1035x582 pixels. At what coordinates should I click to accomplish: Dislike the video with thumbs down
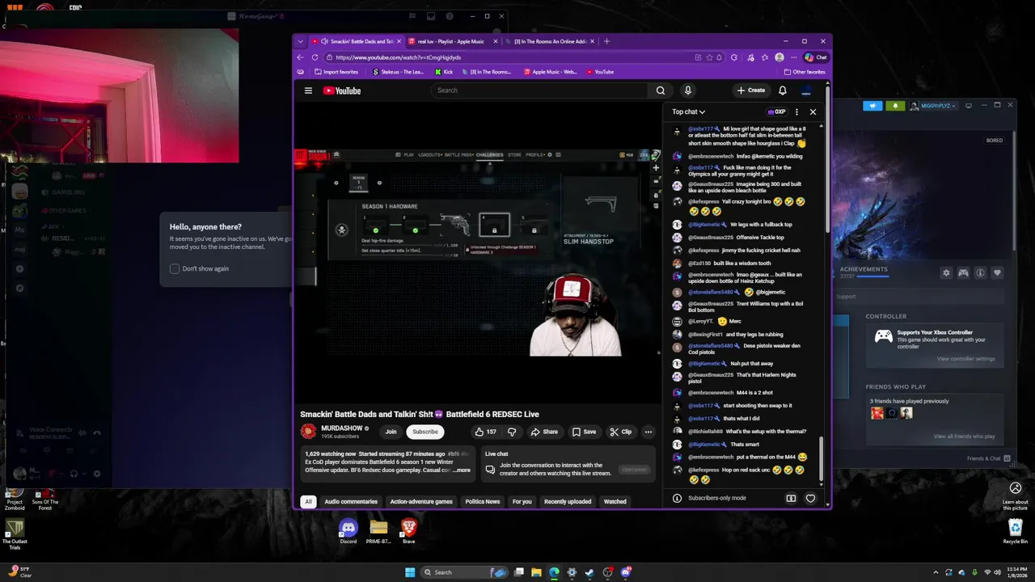(512, 432)
